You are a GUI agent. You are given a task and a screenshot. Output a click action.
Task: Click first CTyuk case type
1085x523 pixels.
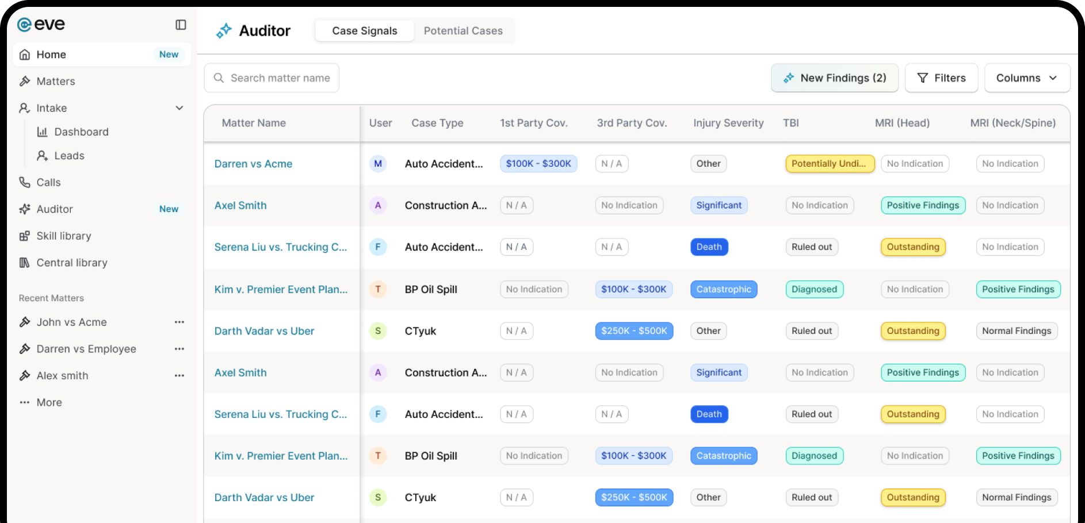pyautogui.click(x=420, y=331)
